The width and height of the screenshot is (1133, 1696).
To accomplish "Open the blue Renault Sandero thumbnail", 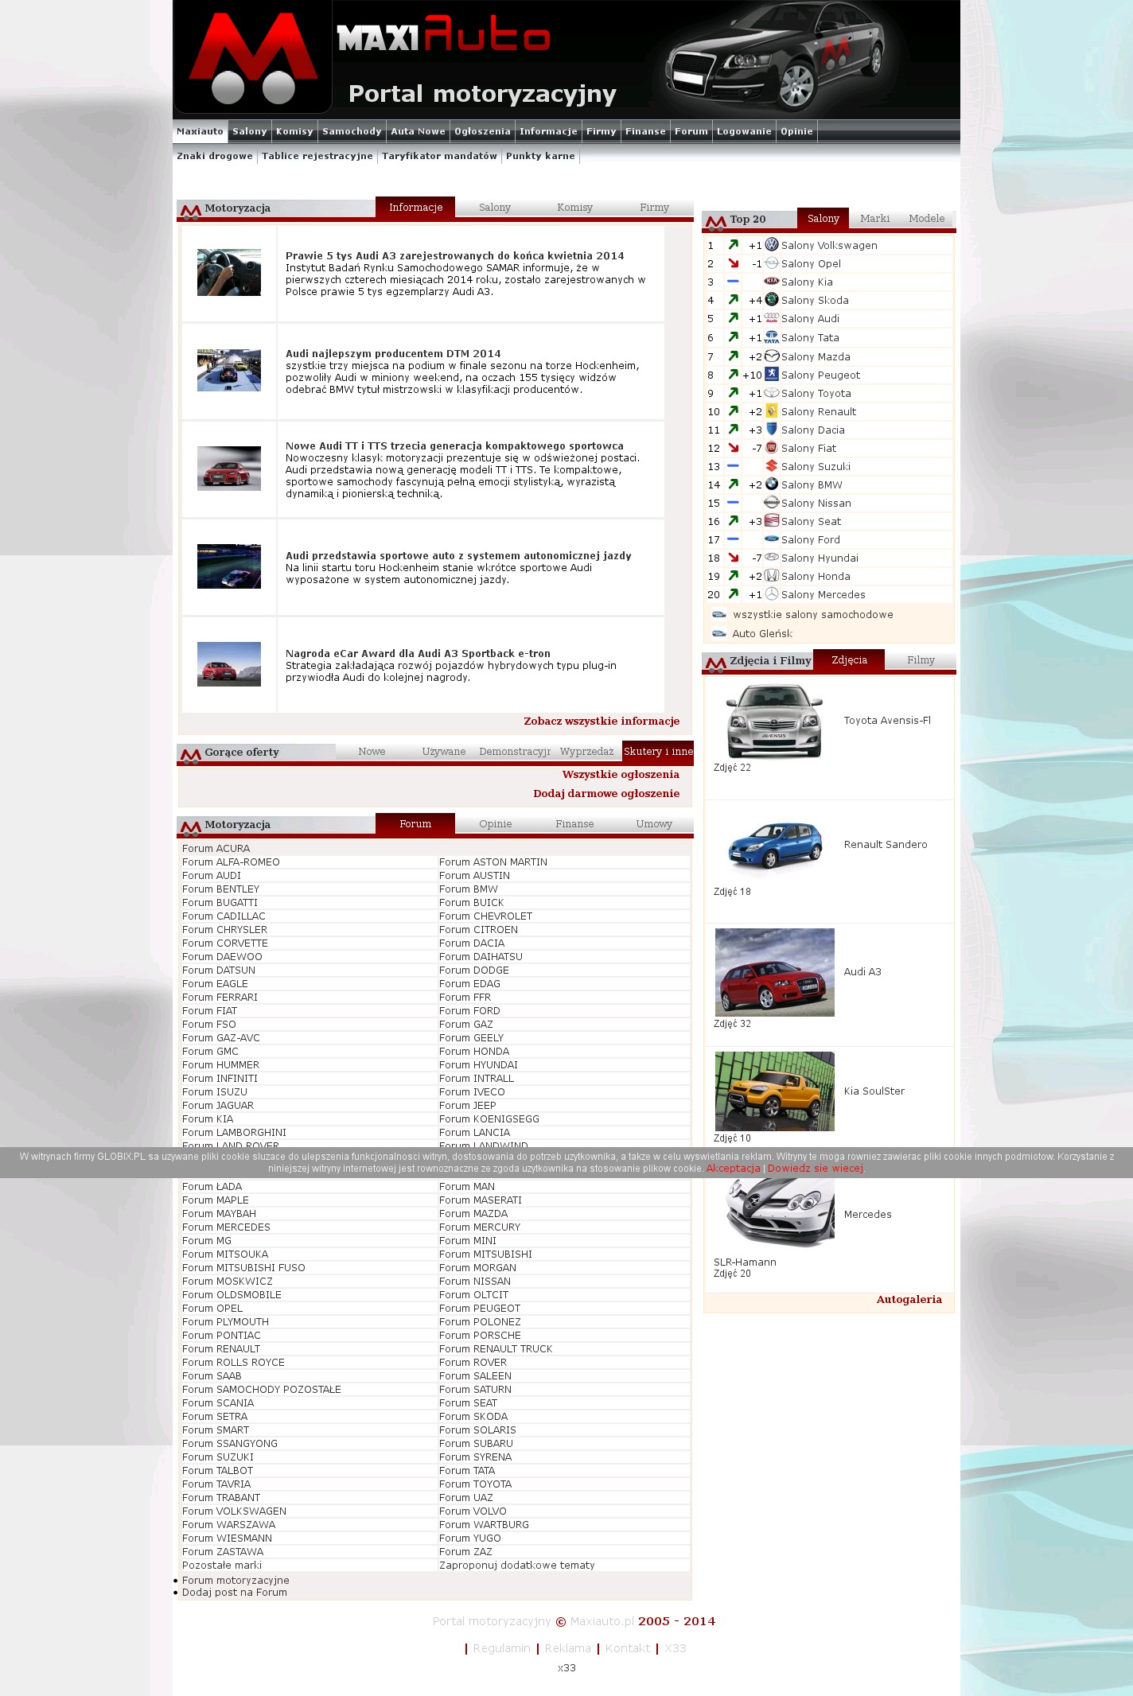I will (775, 846).
